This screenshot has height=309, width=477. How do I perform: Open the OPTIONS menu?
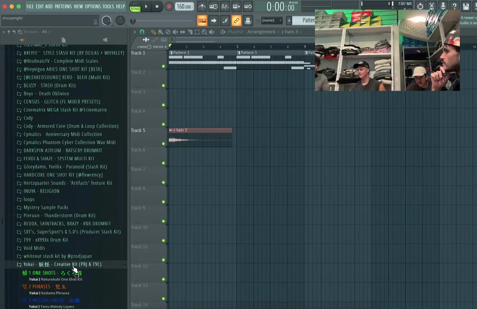click(x=92, y=6)
